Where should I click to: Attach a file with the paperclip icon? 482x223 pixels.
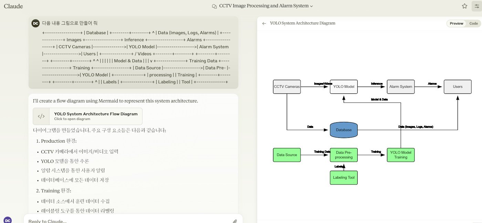235,221
